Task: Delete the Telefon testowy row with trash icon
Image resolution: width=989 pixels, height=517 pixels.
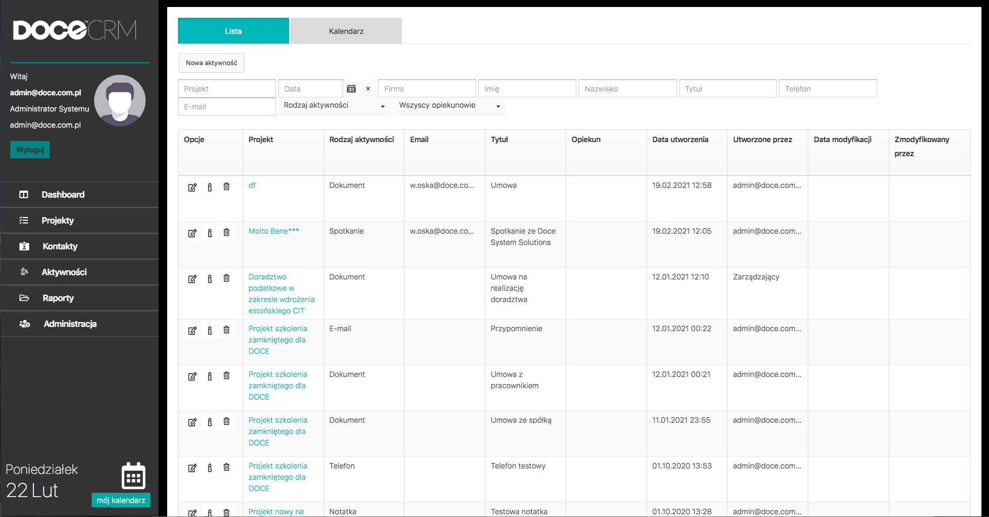Action: [x=226, y=467]
